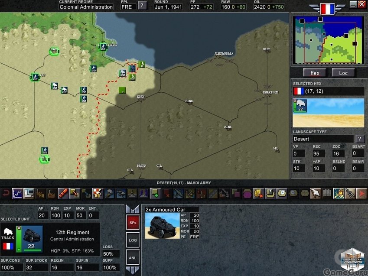Open the folded map book icon

pyautogui.click(x=327, y=194)
